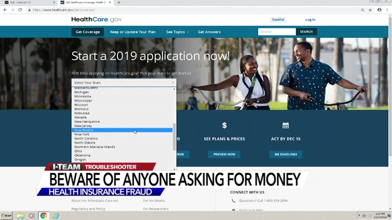392x220 pixels.
Task: Choose Oregon from the state dropdown
Action: click(80, 159)
